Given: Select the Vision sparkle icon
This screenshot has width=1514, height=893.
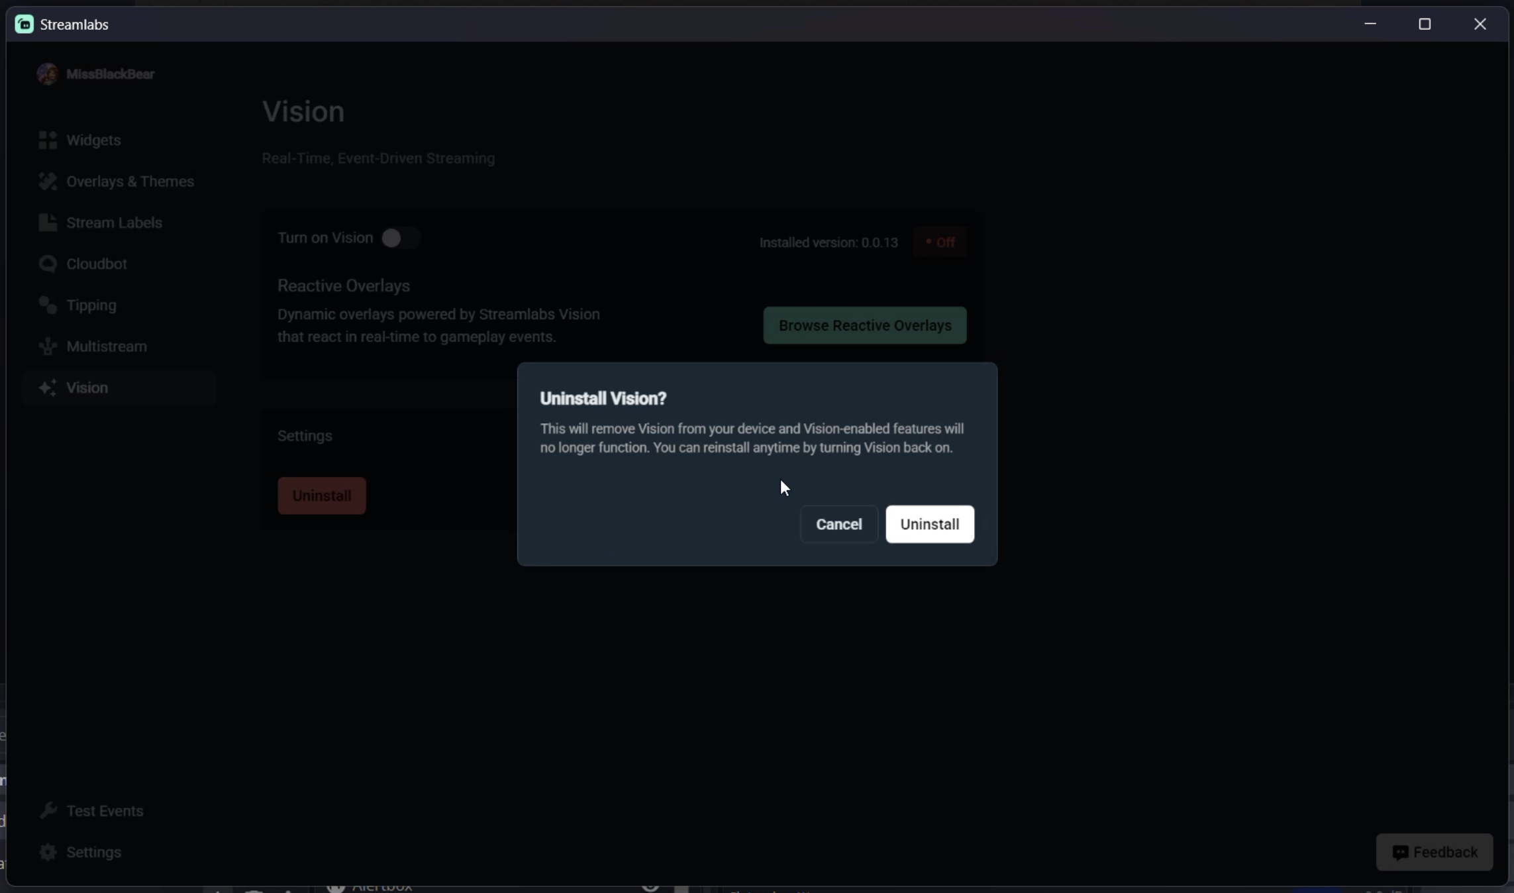Looking at the screenshot, I should click(x=48, y=388).
